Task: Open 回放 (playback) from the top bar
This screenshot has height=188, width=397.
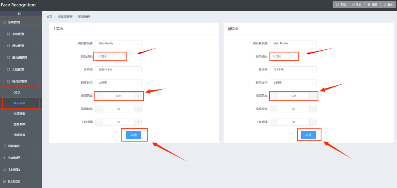Action: pyautogui.click(x=357, y=5)
